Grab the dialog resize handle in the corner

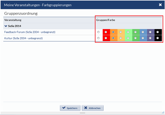tap(163, 113)
